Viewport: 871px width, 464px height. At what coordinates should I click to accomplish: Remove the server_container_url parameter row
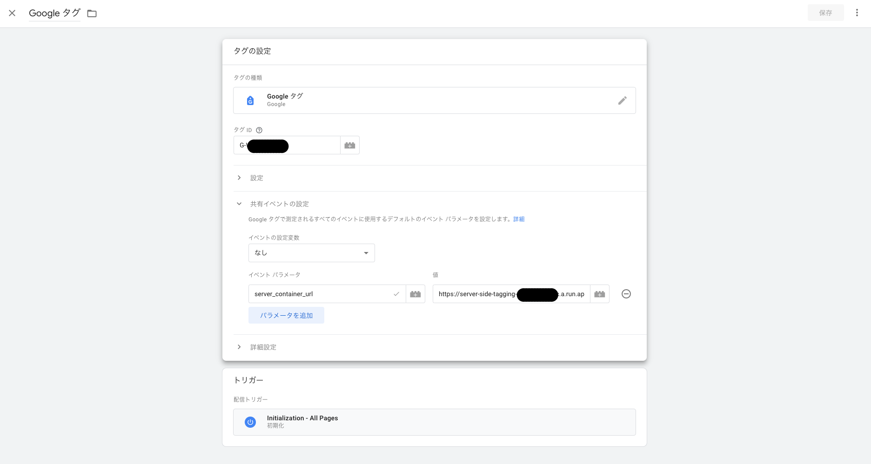pyautogui.click(x=626, y=294)
